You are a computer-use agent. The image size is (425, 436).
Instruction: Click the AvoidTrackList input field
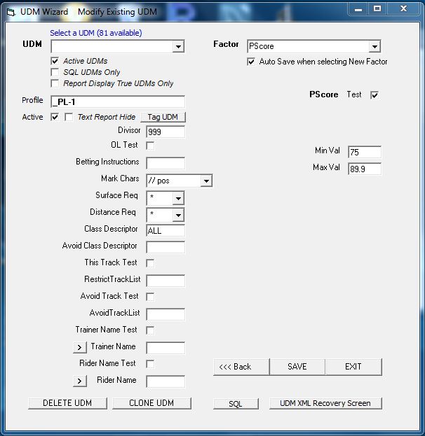[x=166, y=314]
